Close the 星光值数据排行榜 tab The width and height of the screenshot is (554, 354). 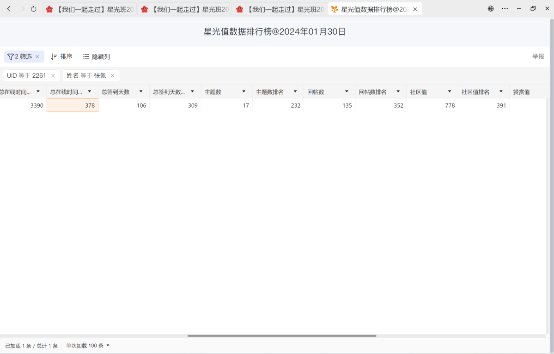(415, 9)
